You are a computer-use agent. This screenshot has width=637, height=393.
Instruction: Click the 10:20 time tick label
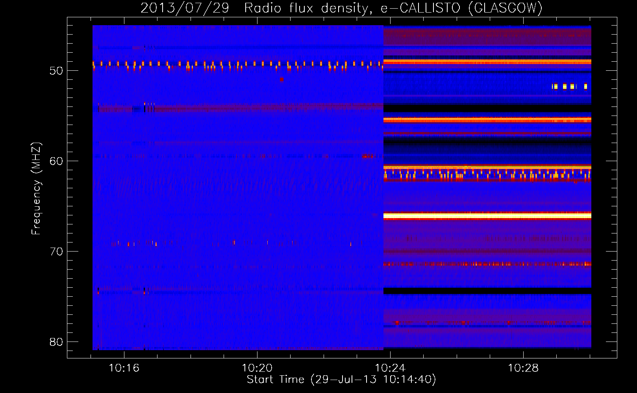coord(257,368)
